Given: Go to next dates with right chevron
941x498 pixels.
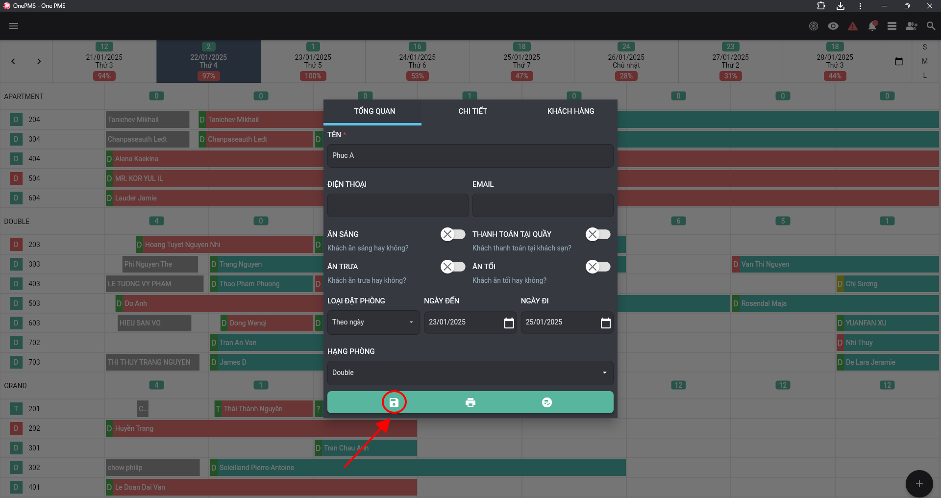Looking at the screenshot, I should (39, 61).
